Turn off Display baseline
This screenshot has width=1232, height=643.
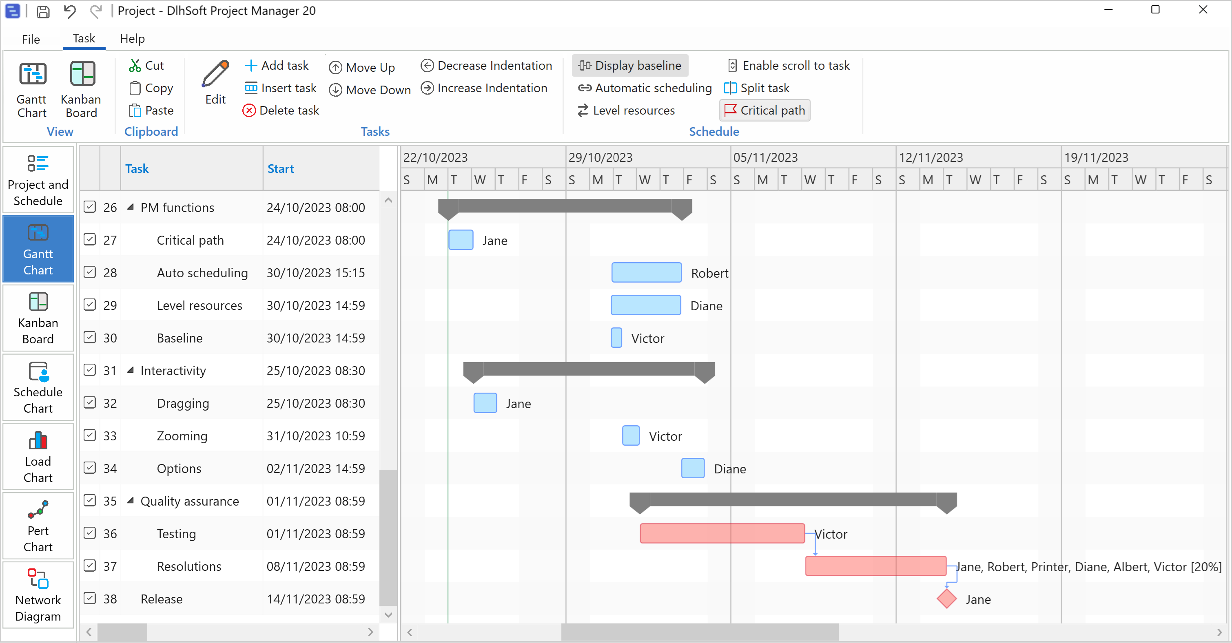point(630,66)
